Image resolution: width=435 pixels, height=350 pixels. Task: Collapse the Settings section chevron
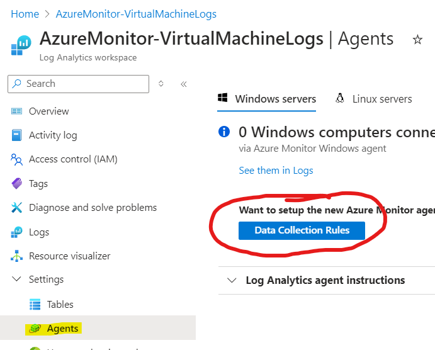click(x=16, y=279)
